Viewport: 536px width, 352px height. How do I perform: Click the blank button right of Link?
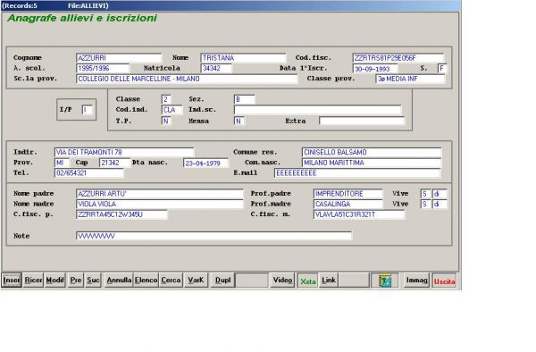coord(354,281)
